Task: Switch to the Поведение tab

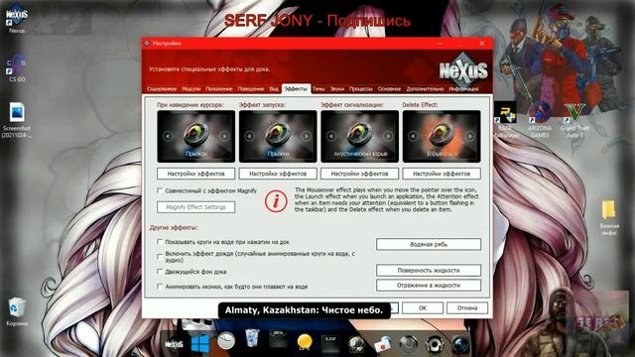Action: [251, 88]
